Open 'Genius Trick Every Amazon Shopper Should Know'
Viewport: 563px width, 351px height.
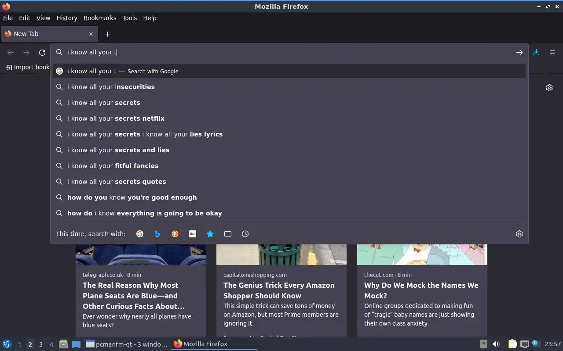(x=279, y=290)
